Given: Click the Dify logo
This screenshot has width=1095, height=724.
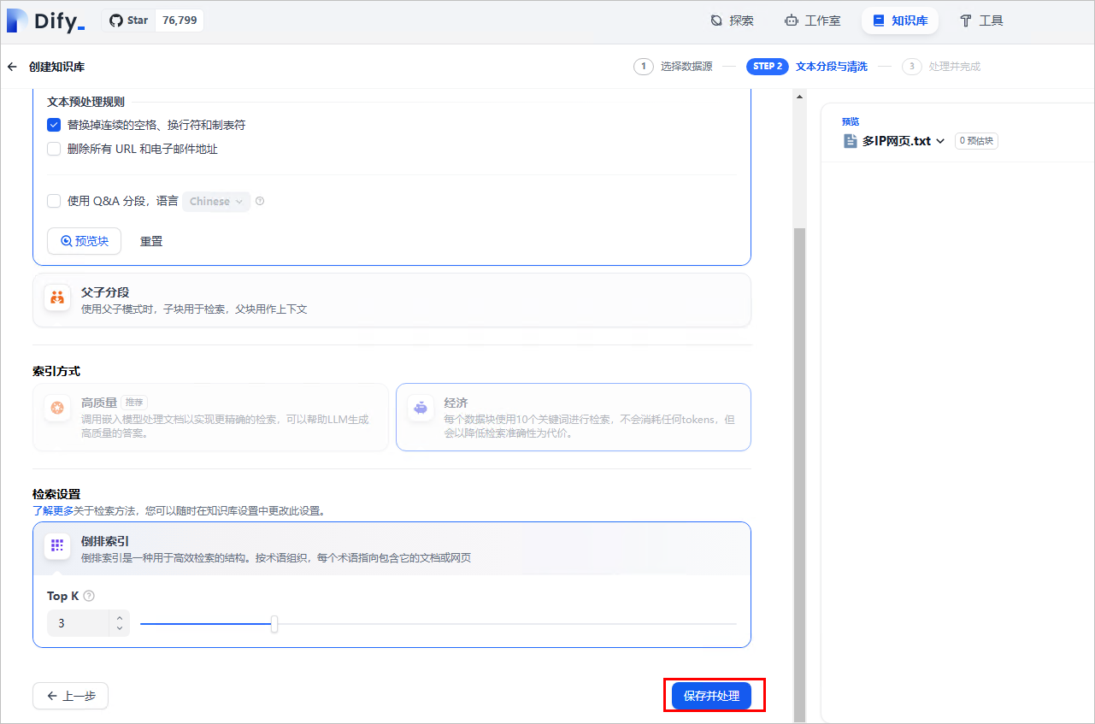Looking at the screenshot, I should (x=45, y=21).
